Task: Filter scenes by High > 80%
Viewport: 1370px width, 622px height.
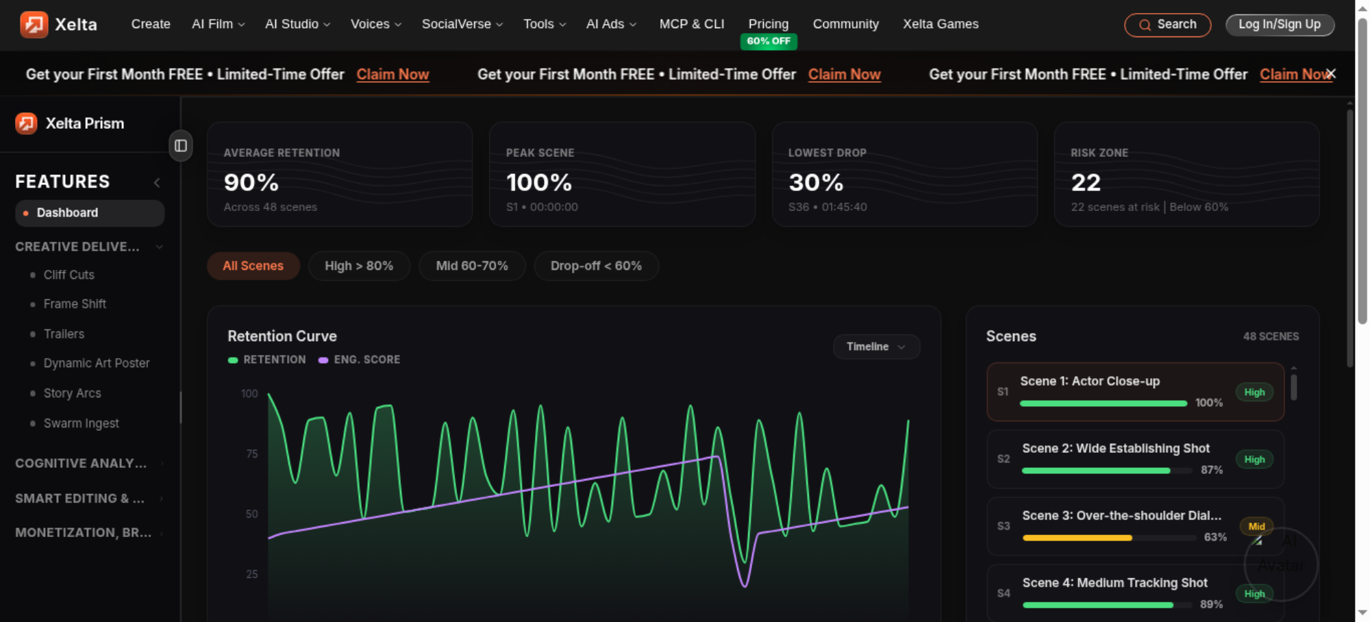Action: tap(359, 266)
